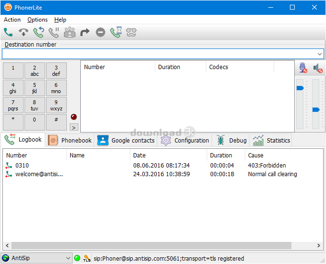Click the glasses and mustache icon

tap(131, 32)
